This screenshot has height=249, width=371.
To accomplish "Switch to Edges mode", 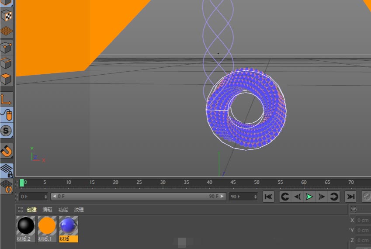I will 7,63.
